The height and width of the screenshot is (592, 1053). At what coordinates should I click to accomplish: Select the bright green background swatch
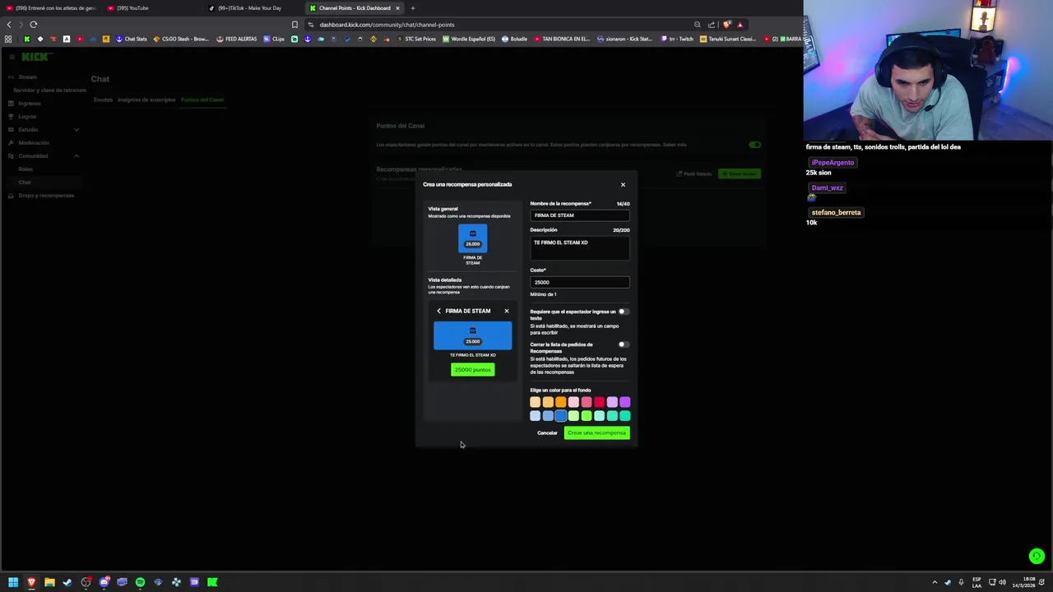(587, 416)
